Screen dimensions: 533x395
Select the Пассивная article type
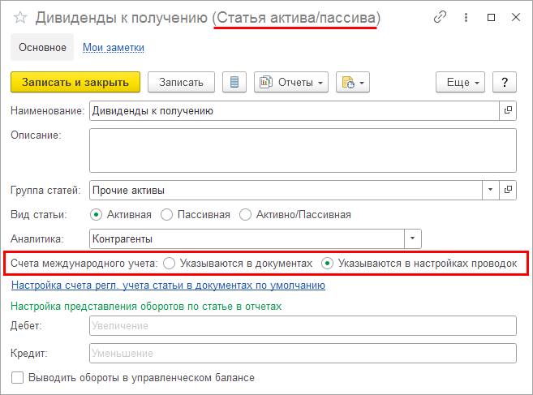point(167,215)
